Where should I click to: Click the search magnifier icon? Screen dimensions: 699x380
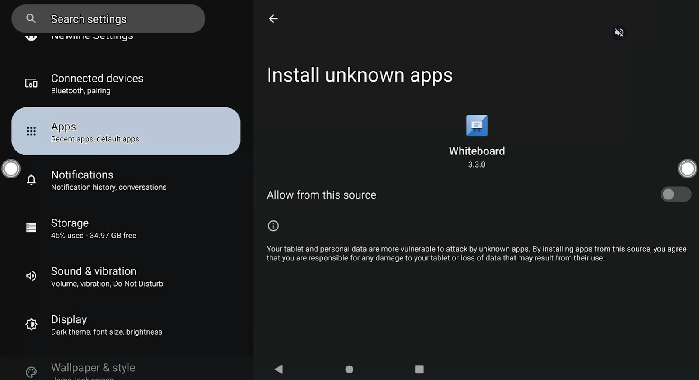click(x=31, y=19)
